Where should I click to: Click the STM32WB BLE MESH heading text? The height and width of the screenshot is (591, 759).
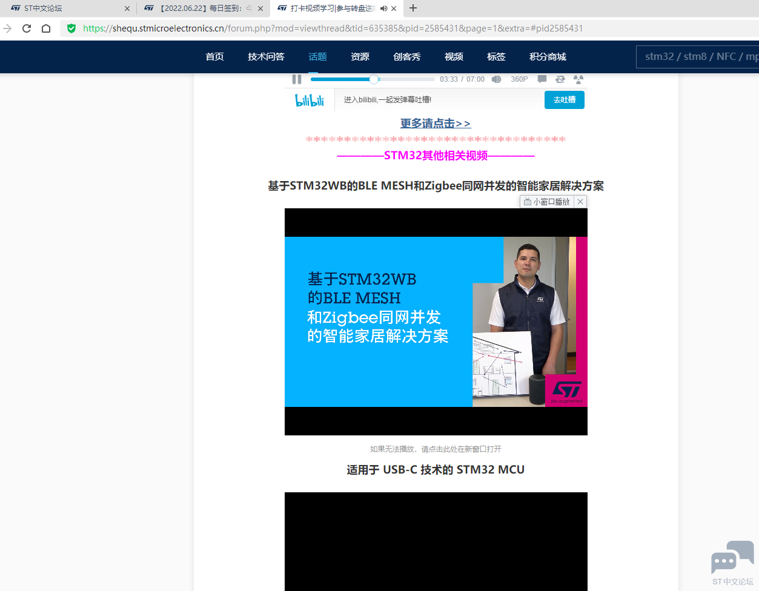[436, 186]
